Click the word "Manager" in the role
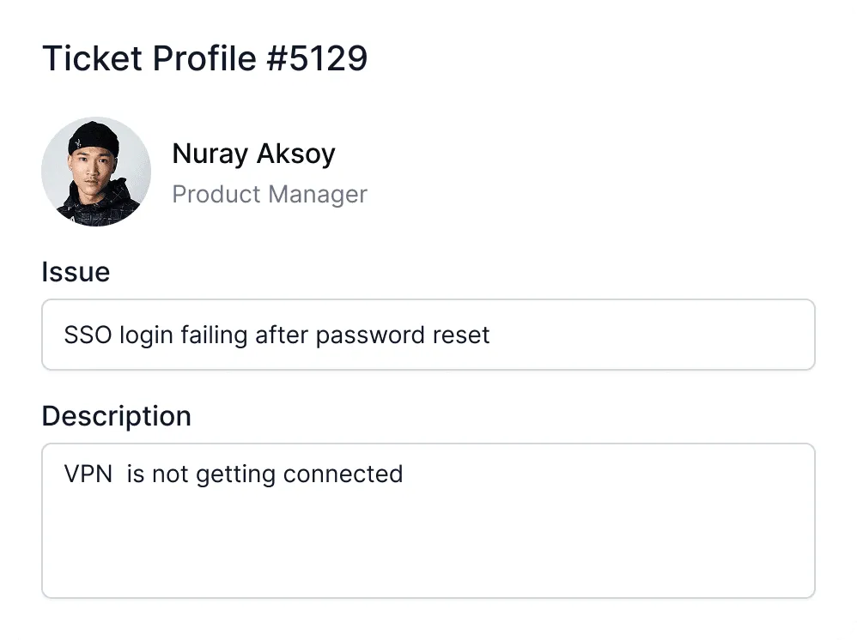Screen dimensions: 857x640 tap(319, 195)
